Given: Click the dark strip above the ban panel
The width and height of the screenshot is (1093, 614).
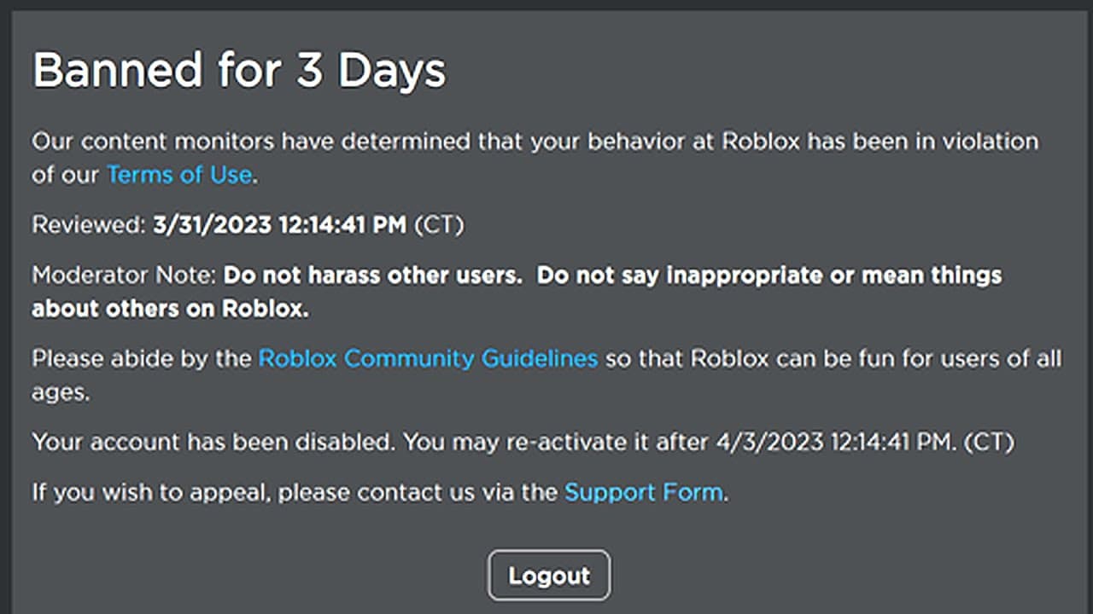Looking at the screenshot, I should click(546, 4).
